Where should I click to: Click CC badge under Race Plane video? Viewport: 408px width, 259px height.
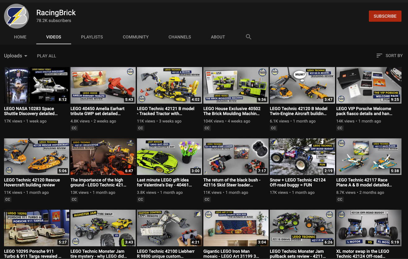(x=340, y=199)
